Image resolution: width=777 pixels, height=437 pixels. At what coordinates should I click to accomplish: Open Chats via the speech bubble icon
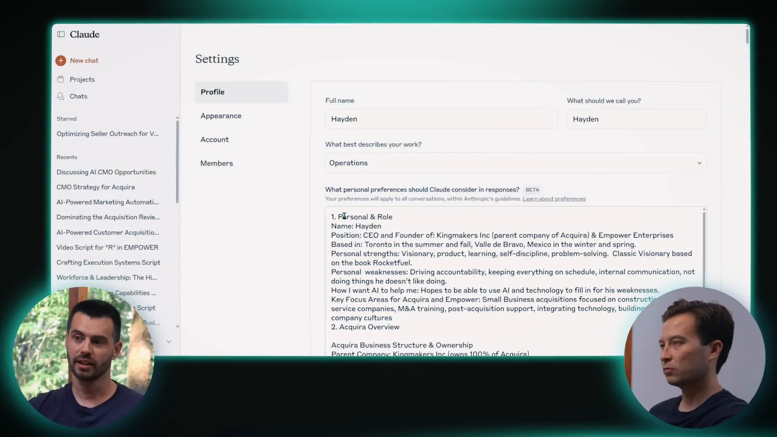[61, 96]
